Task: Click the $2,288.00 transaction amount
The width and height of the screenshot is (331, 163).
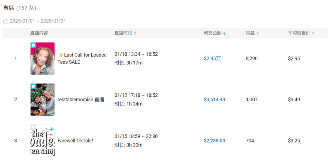Action: pos(214,141)
